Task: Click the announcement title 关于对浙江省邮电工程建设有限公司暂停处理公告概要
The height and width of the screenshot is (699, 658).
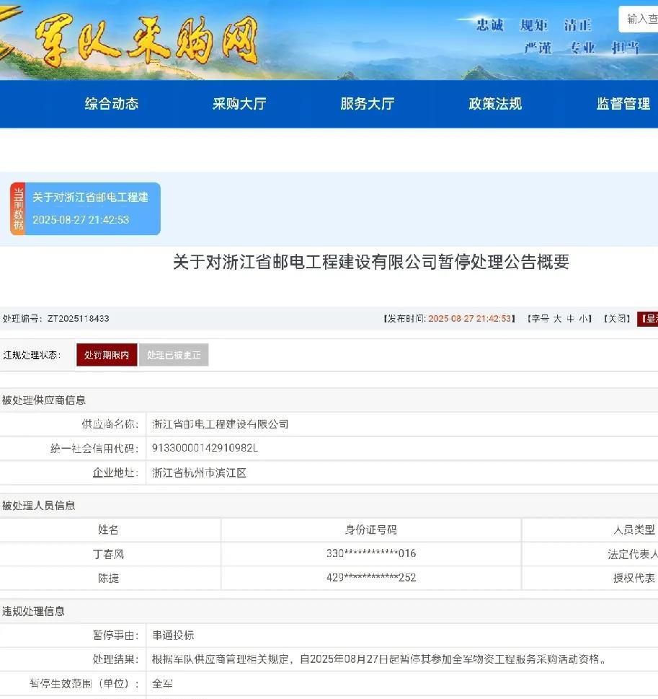Action: click(371, 262)
